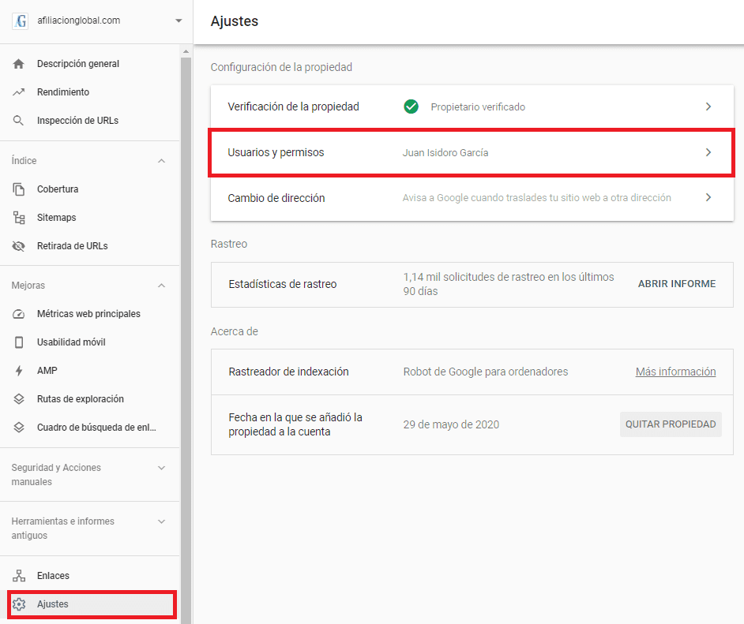The width and height of the screenshot is (744, 624).
Task: Click the Sitemaps tree icon
Action: tap(19, 218)
